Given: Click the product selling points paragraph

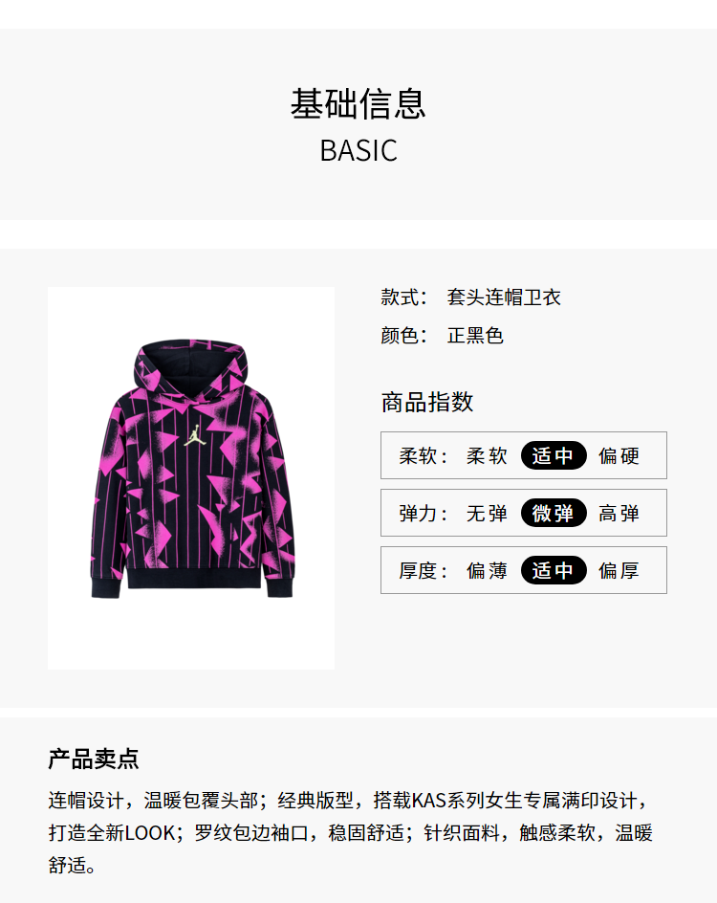Looking at the screenshot, I should pyautogui.click(x=351, y=833).
